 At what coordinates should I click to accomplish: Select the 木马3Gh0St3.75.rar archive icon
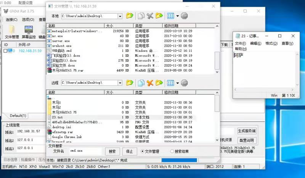tap(50, 70)
